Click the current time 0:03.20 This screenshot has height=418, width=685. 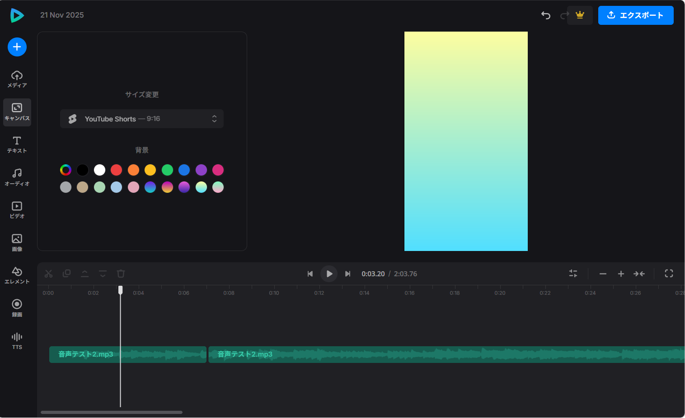click(373, 274)
